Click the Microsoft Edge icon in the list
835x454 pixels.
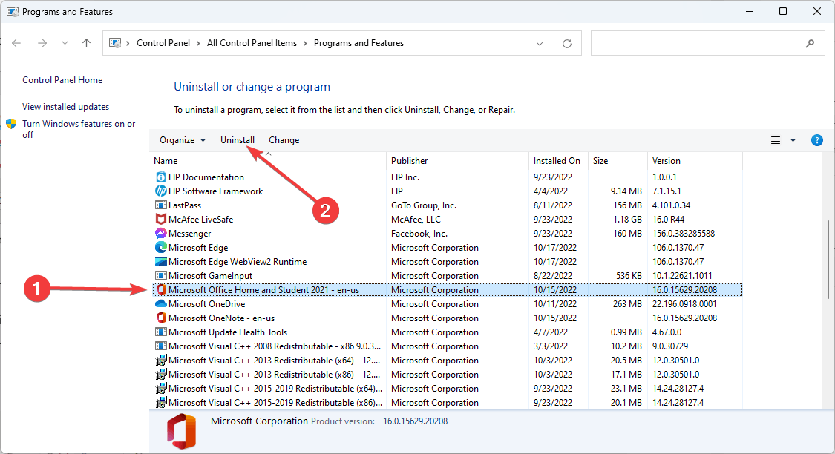[x=160, y=248]
